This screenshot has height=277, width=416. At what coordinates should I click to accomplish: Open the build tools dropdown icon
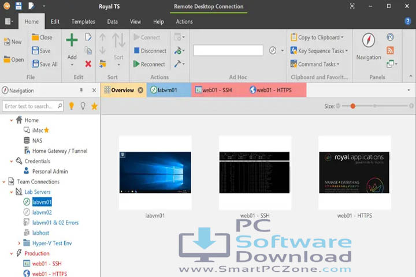pyautogui.click(x=179, y=50)
